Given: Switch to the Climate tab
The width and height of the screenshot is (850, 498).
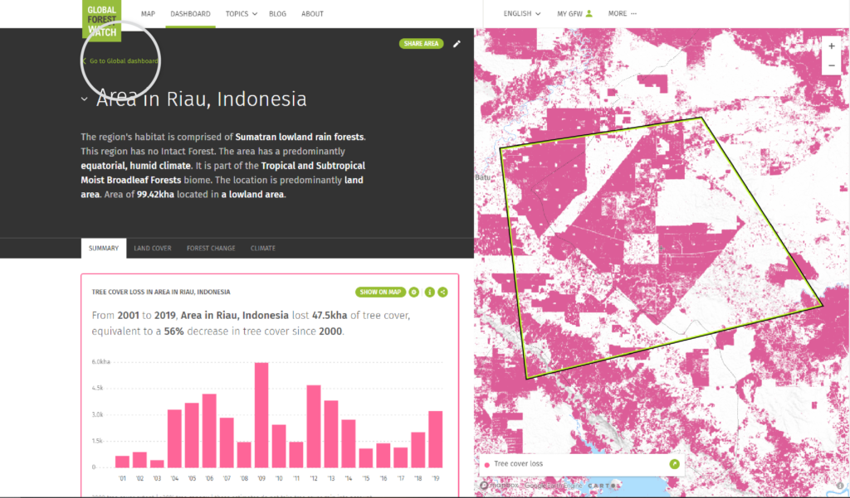Looking at the screenshot, I should click(263, 248).
